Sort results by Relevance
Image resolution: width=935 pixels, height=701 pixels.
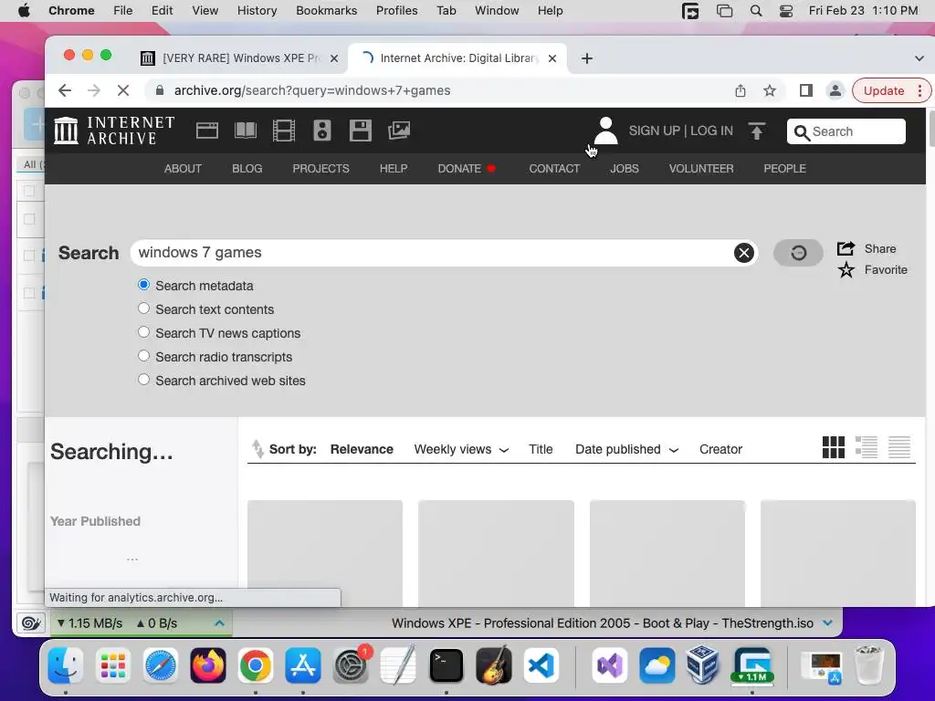point(362,449)
